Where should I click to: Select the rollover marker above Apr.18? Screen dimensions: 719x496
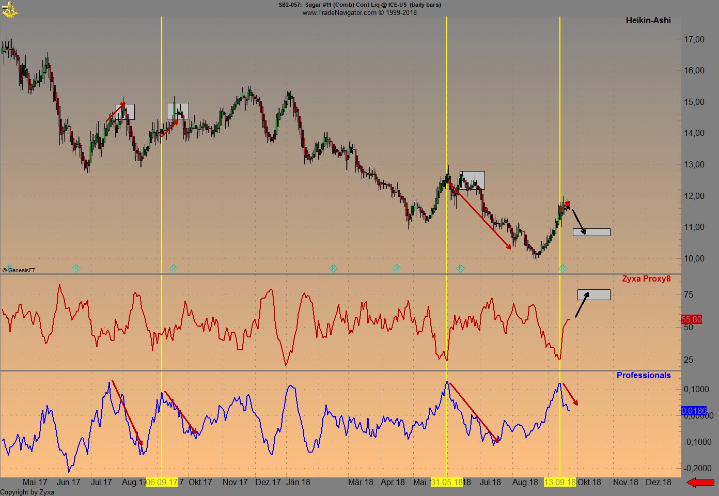[397, 268]
